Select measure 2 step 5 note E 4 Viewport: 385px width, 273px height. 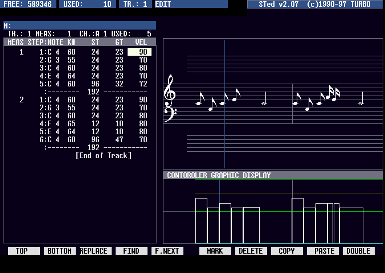click(50, 131)
